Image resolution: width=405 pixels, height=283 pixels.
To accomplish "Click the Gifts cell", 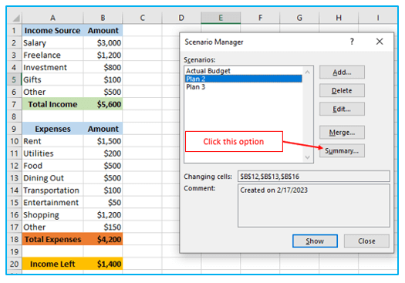I will pyautogui.click(x=52, y=79).
